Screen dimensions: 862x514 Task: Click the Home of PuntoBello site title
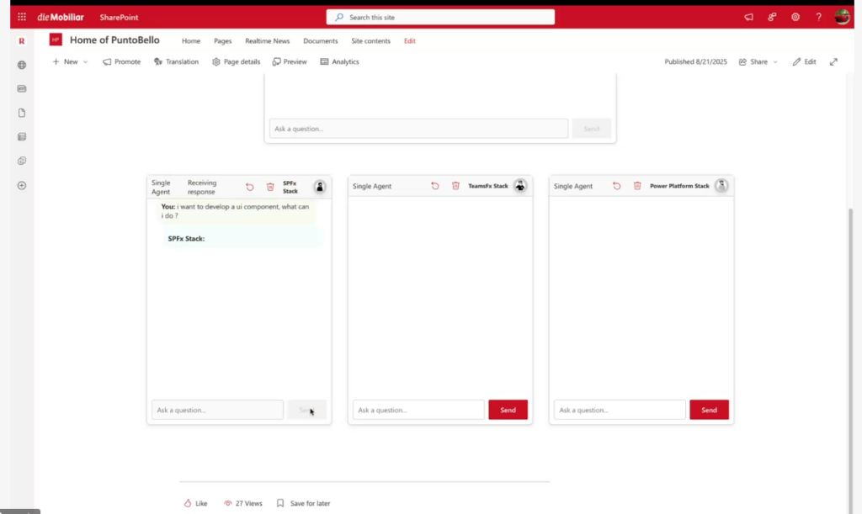pos(114,40)
